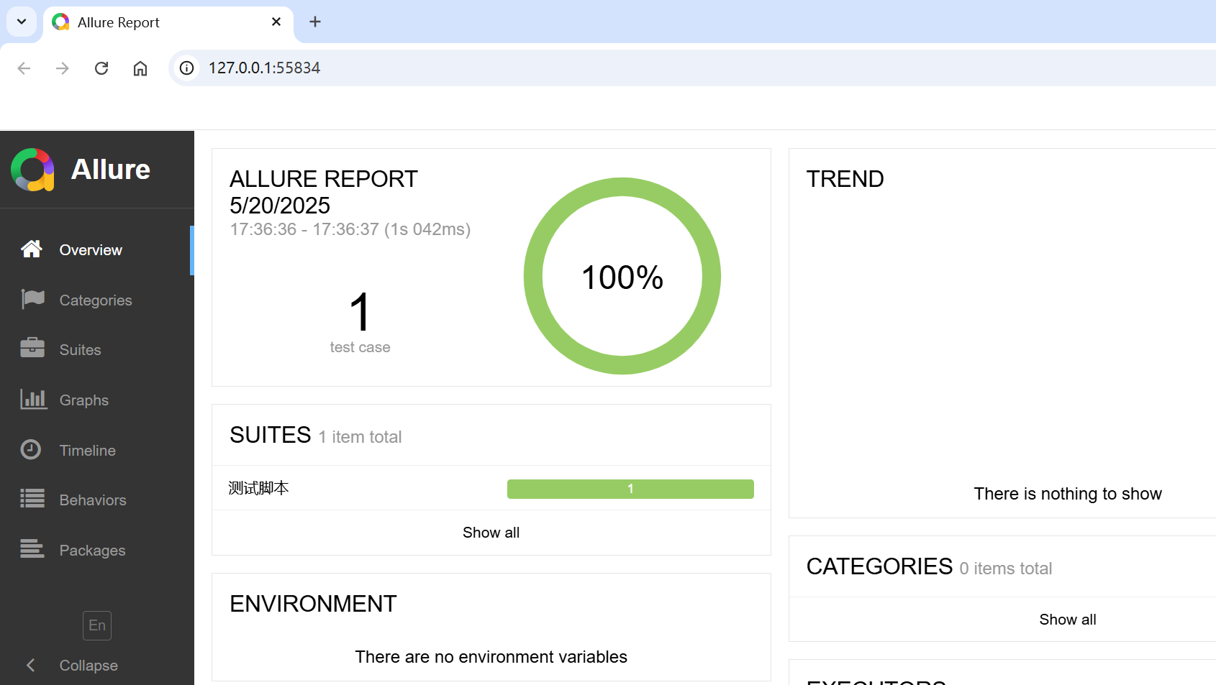Click the green suite progress bar
Viewport: 1216px width, 685px height.
point(630,489)
